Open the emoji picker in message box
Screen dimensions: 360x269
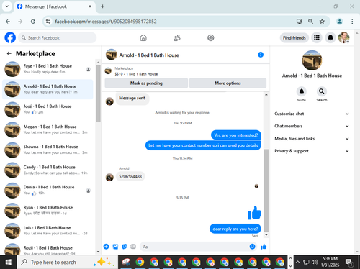point(252,247)
